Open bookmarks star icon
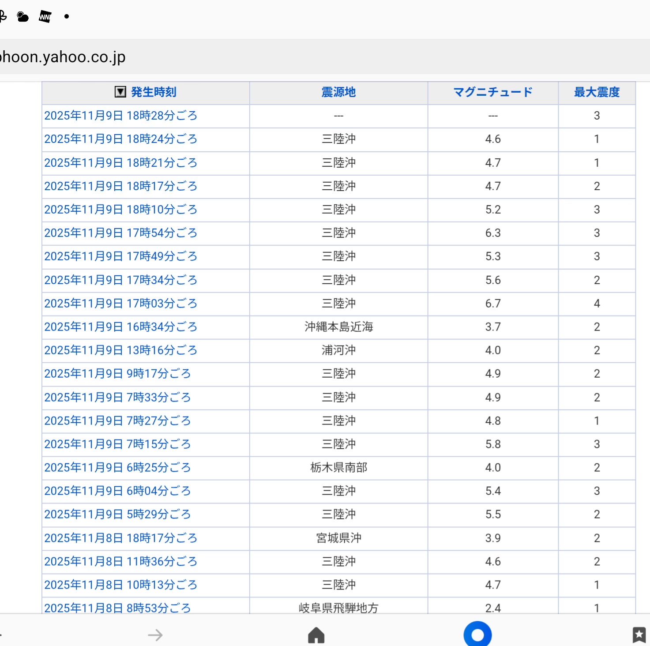 point(639,635)
